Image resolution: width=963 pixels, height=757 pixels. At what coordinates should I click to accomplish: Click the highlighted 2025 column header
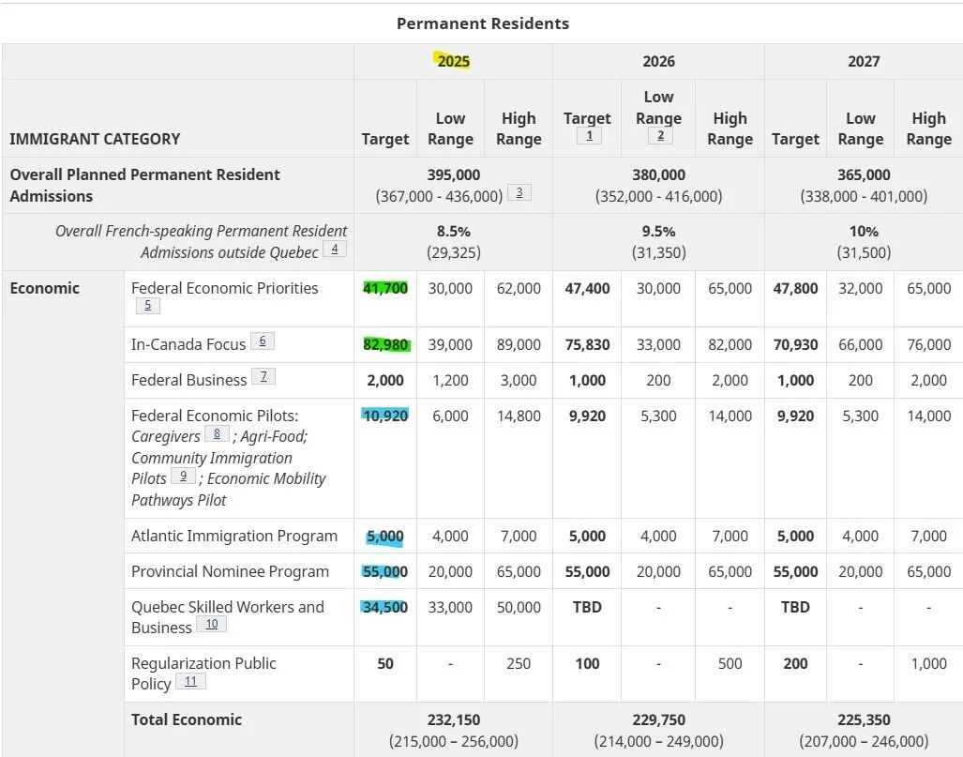tap(453, 61)
